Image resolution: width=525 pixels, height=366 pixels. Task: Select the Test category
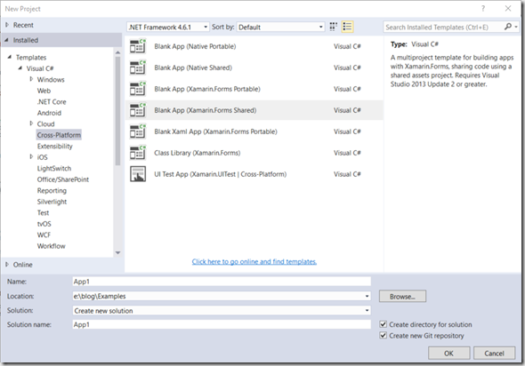[x=43, y=212]
